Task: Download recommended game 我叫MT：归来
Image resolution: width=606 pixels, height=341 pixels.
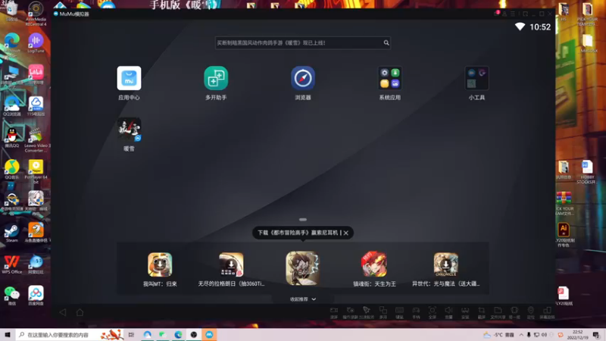Action: point(160,264)
